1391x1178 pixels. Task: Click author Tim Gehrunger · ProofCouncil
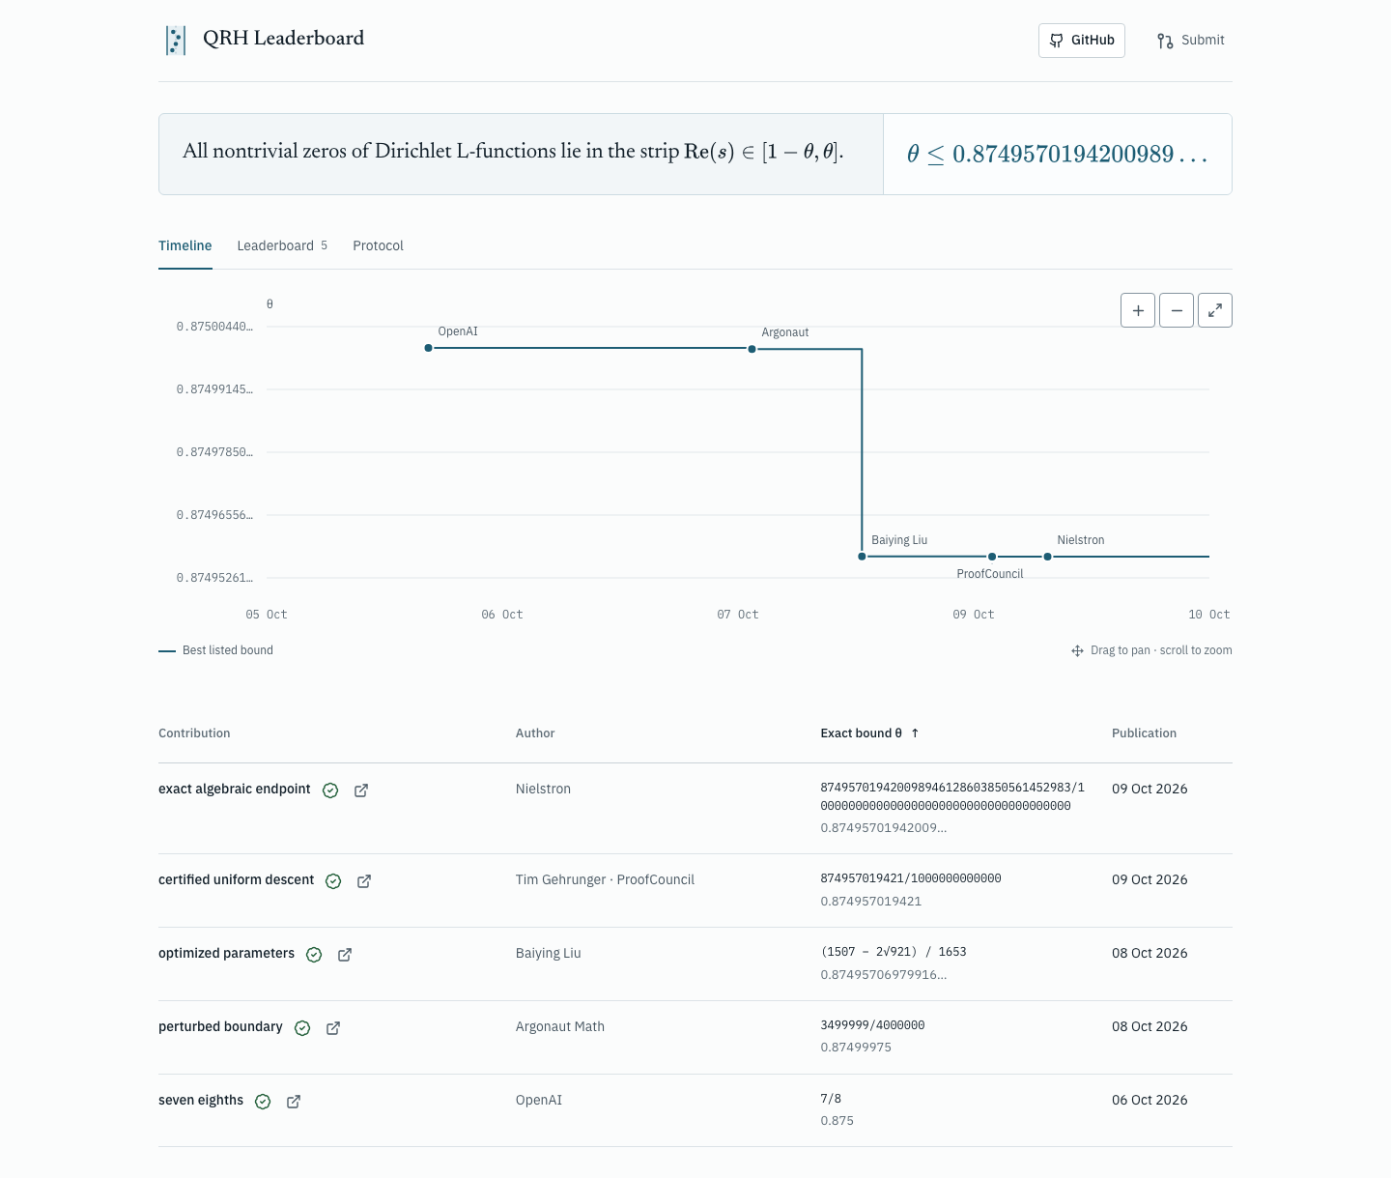pos(605,880)
